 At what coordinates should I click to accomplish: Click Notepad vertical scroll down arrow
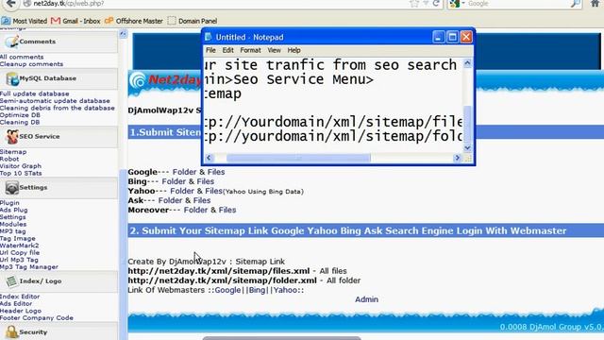click(467, 147)
